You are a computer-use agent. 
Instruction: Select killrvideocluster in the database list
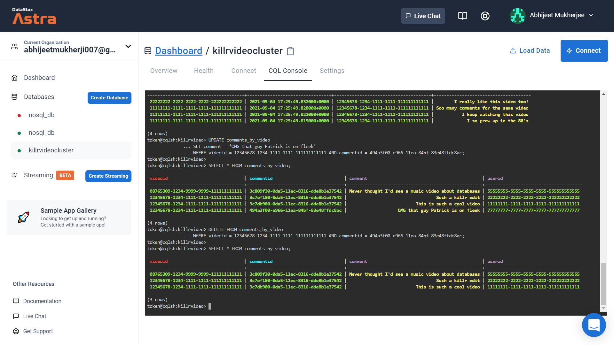point(51,150)
